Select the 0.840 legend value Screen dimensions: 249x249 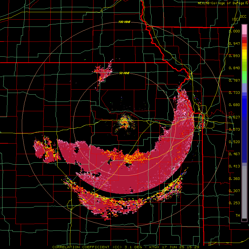pos(234,68)
